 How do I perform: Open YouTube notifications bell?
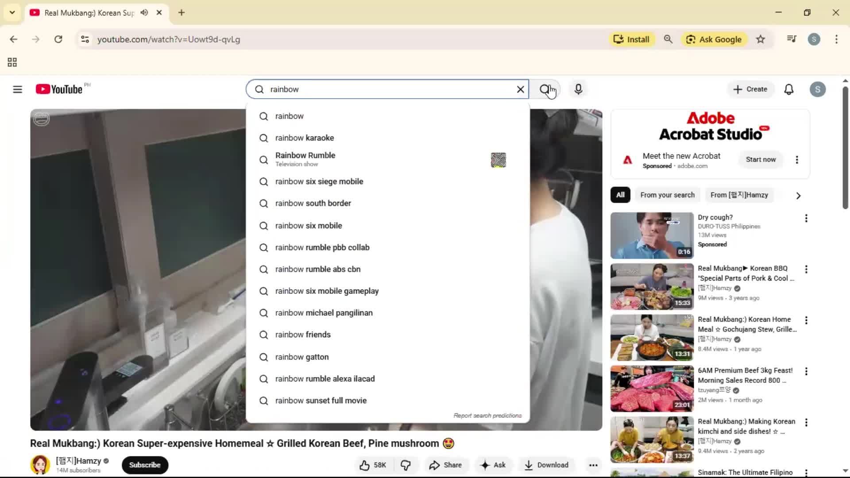coord(789,89)
